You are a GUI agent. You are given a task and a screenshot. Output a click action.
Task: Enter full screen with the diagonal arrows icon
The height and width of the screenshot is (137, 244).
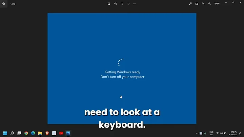190,4
